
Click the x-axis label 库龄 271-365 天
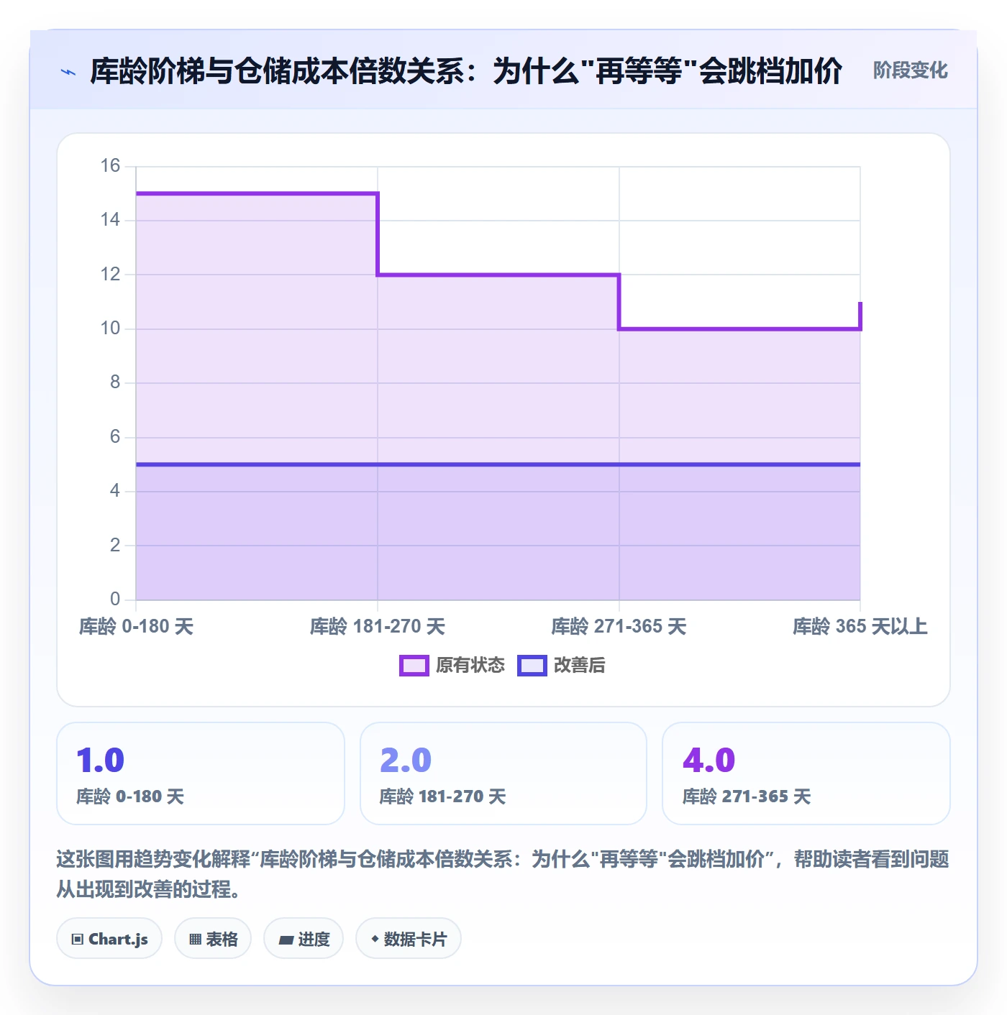[619, 626]
